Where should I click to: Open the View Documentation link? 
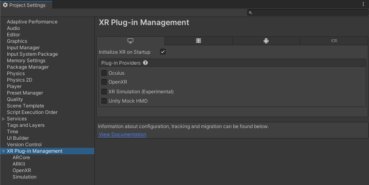122,135
